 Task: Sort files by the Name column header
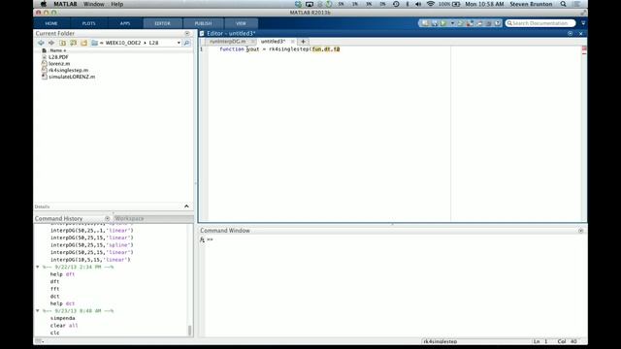click(58, 50)
